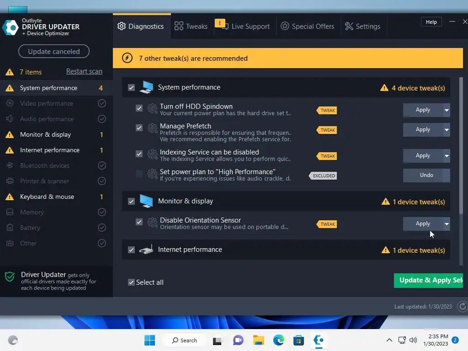468x351 pixels.
Task: Click Battery sidebar icon
Action: (x=10, y=228)
